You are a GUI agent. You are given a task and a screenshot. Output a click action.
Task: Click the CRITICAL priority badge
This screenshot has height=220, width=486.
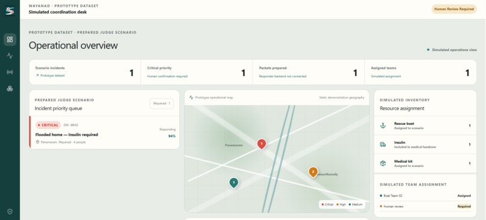48,125
